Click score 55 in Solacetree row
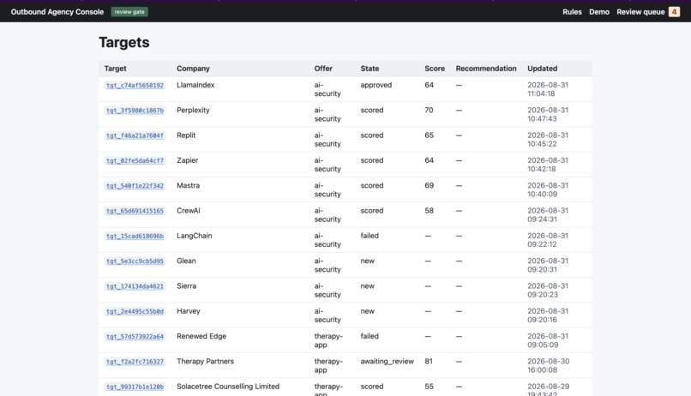691x396 pixels. point(429,387)
